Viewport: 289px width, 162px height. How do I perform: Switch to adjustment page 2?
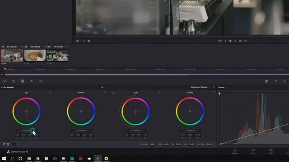coord(18,144)
